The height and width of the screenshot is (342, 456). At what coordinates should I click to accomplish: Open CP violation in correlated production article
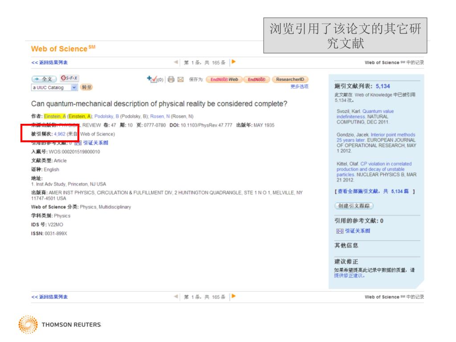point(374,169)
